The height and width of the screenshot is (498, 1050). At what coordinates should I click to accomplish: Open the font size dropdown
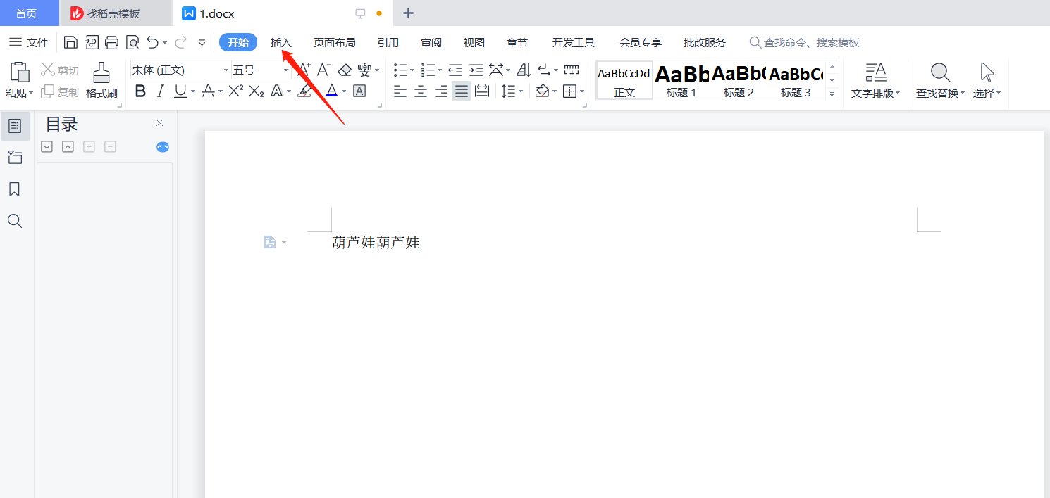coord(285,70)
